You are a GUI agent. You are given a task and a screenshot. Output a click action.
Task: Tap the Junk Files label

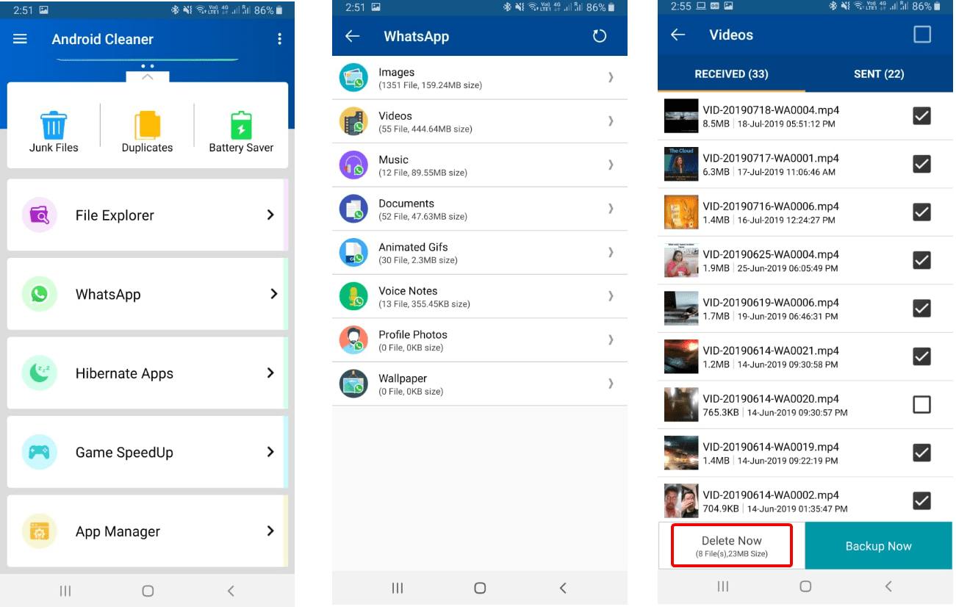coord(54,148)
